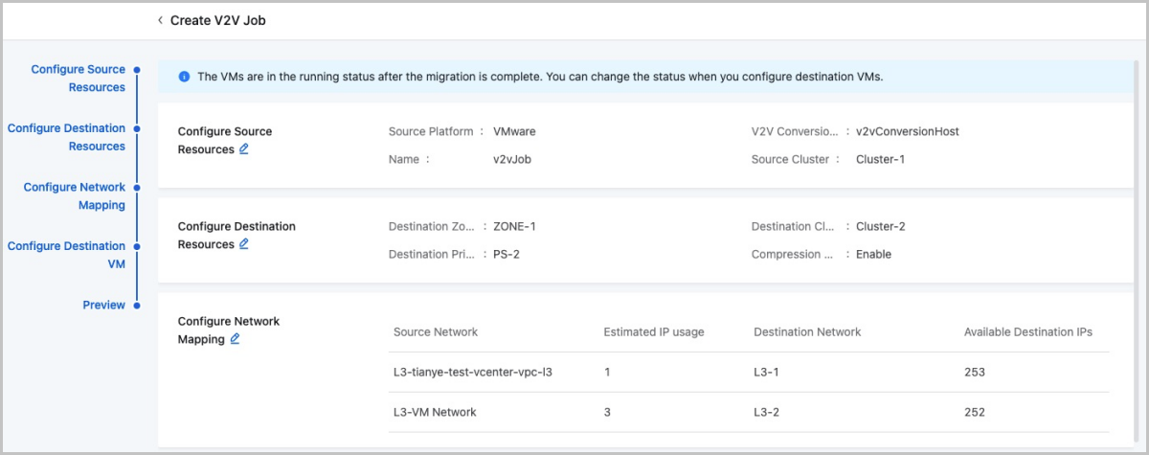Click the back arrow beside Create V2V Job

[x=161, y=20]
